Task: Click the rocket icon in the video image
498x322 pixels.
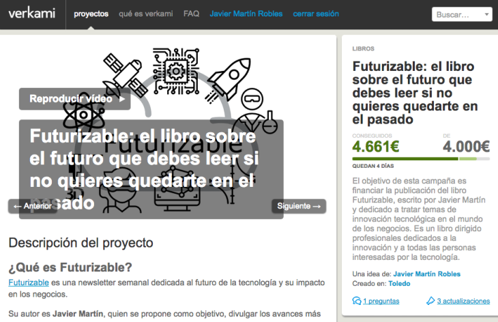Action: click(x=229, y=80)
